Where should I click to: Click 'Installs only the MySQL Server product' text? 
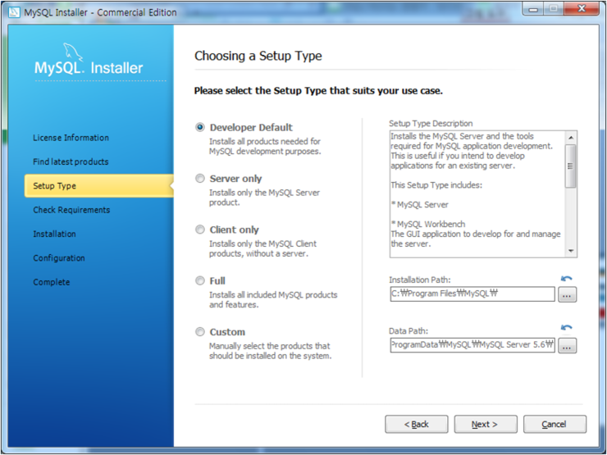point(265,198)
